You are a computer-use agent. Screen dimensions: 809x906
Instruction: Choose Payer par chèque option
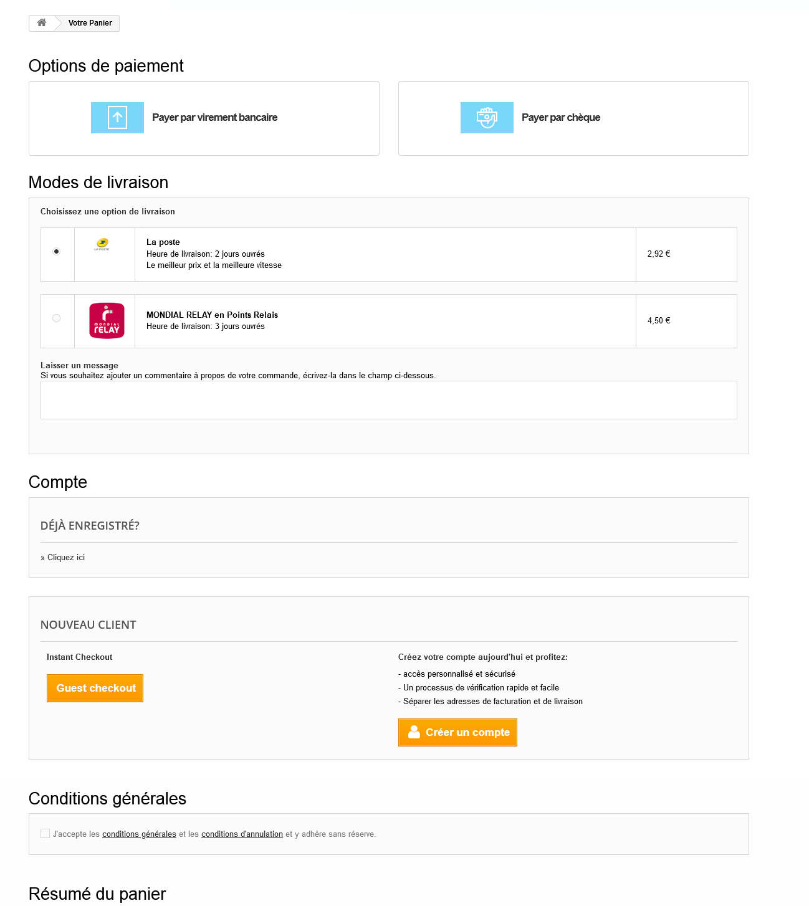point(573,118)
